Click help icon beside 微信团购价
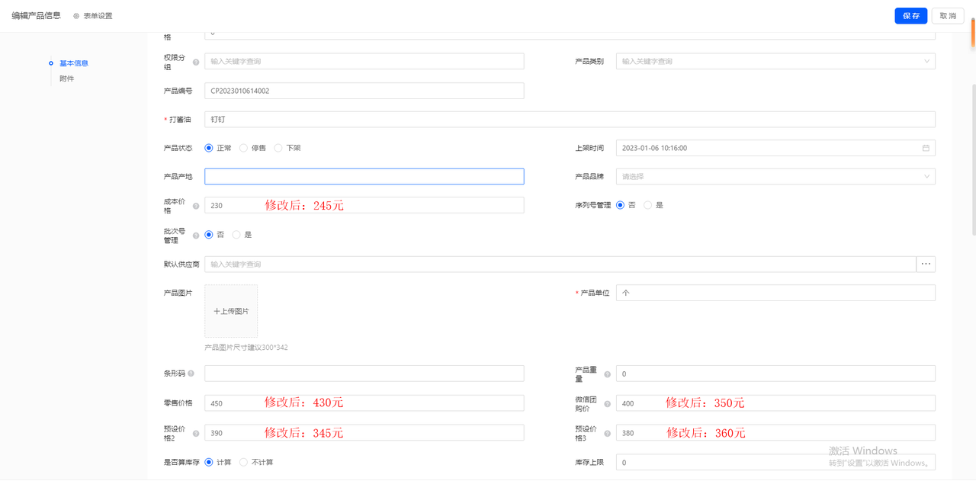The image size is (976, 481). tap(607, 404)
